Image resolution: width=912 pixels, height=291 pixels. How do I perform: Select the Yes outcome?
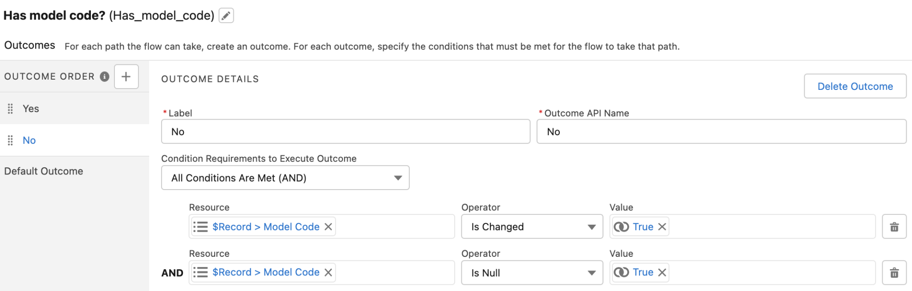[74, 109]
